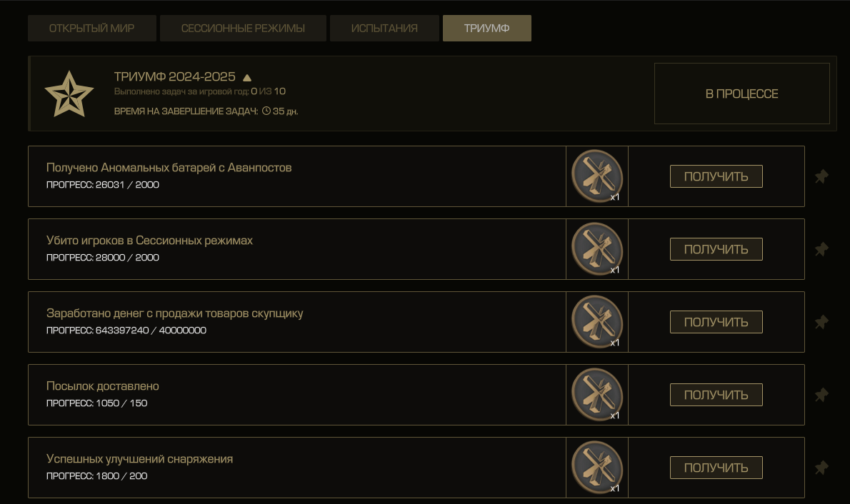
Task: Click clock icon next to 35 дн.
Action: [266, 111]
